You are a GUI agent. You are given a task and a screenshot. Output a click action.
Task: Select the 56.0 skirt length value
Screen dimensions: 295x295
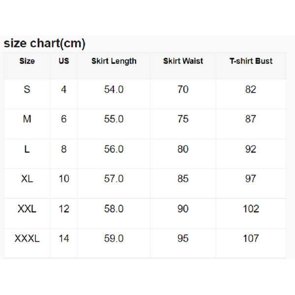pyautogui.click(x=114, y=149)
